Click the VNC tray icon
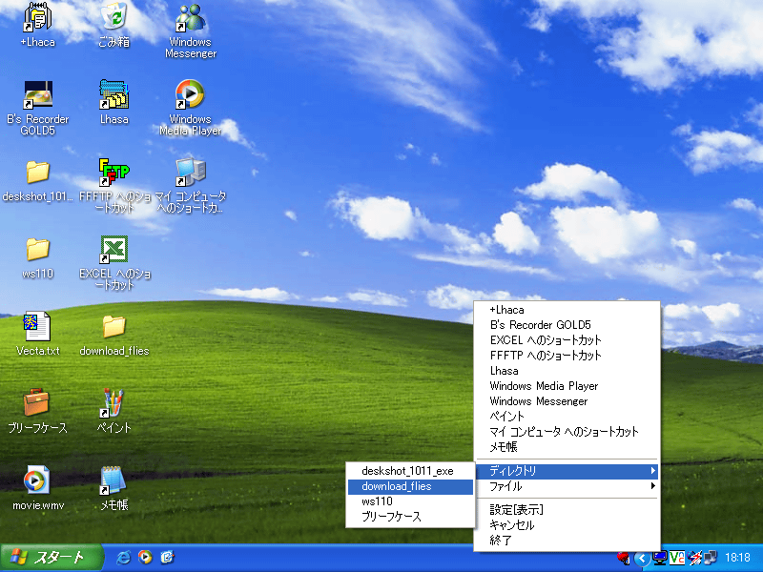763x572 pixels. click(677, 558)
